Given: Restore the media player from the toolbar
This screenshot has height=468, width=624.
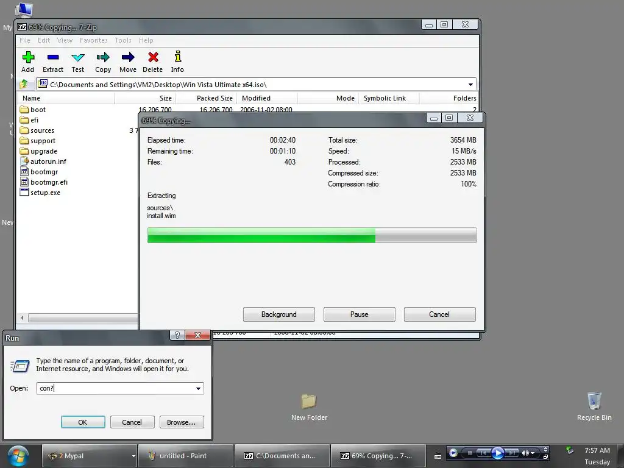Looking at the screenshot, I should 545,456.
